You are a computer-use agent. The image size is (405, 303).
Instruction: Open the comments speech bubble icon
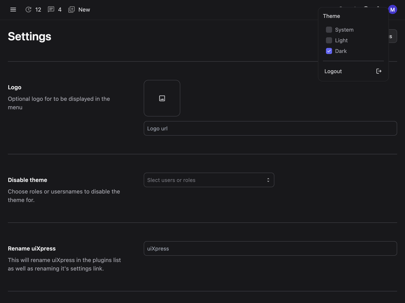click(x=51, y=10)
